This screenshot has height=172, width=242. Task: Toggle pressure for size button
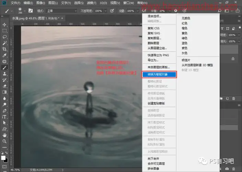(184, 11)
